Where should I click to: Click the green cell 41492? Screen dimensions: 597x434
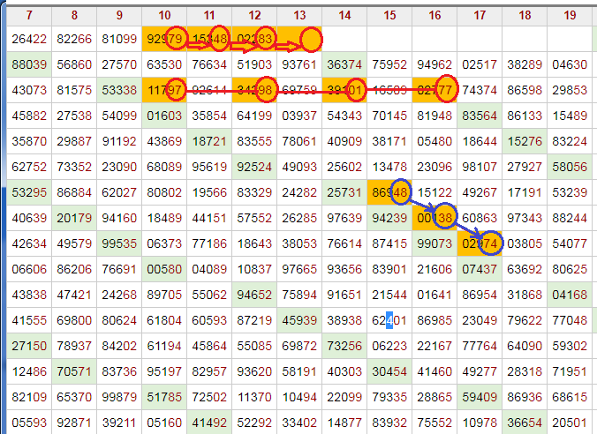(x=209, y=423)
